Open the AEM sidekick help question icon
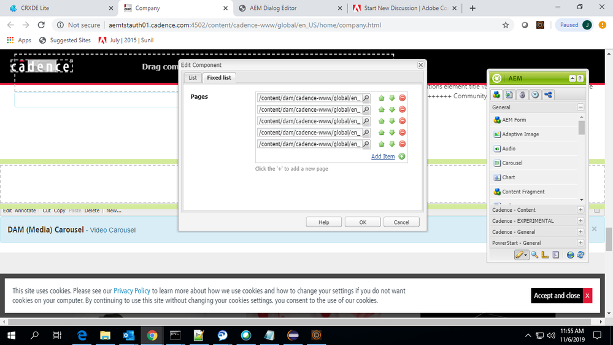The width and height of the screenshot is (613, 345). 580,79
